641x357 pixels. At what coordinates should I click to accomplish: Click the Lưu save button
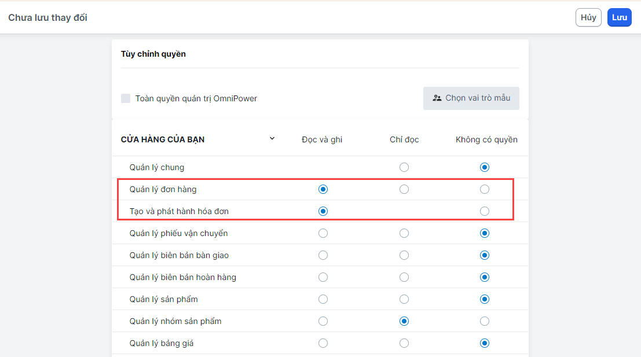pos(619,17)
